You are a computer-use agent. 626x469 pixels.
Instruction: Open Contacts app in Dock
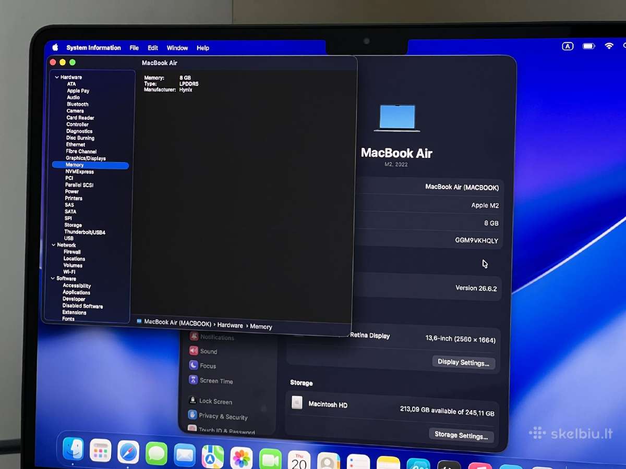pyautogui.click(x=328, y=461)
